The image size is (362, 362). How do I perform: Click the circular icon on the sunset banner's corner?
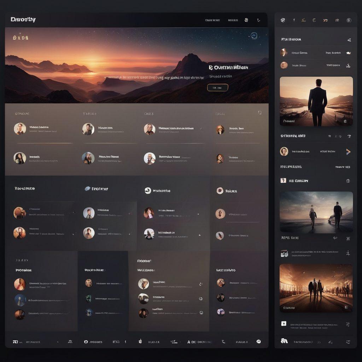[254, 36]
